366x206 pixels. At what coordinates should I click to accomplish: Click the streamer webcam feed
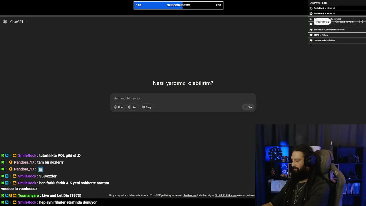(311, 165)
